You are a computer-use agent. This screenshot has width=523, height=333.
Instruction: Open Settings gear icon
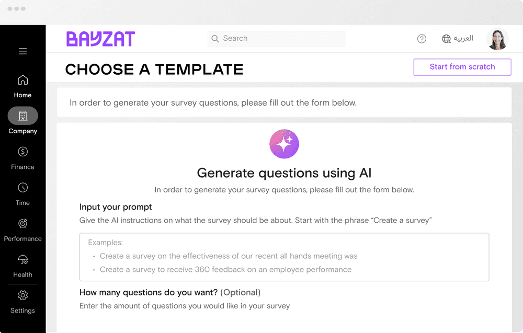click(22, 295)
